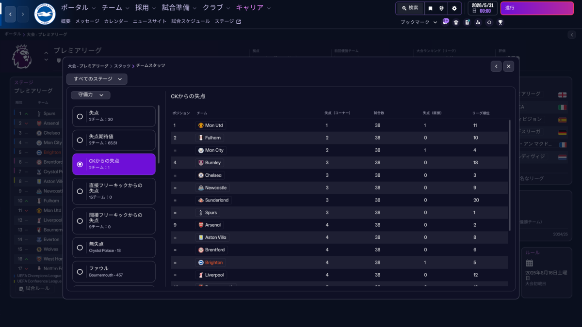
Task: Go back with the top-left back arrow
Action: 11,15
